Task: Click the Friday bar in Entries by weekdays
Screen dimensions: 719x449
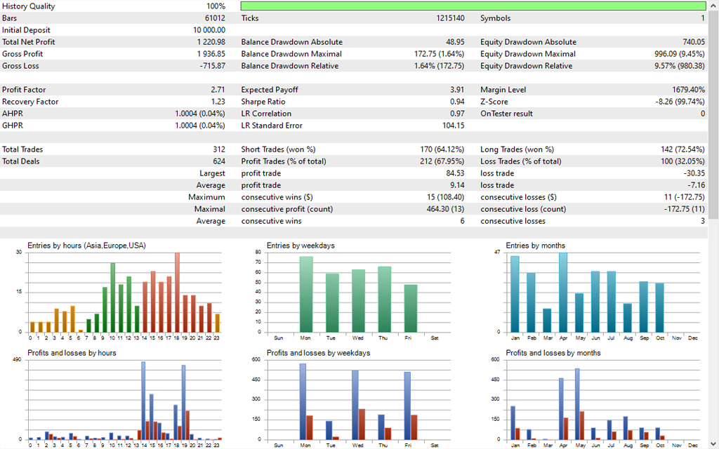Action: click(x=410, y=309)
